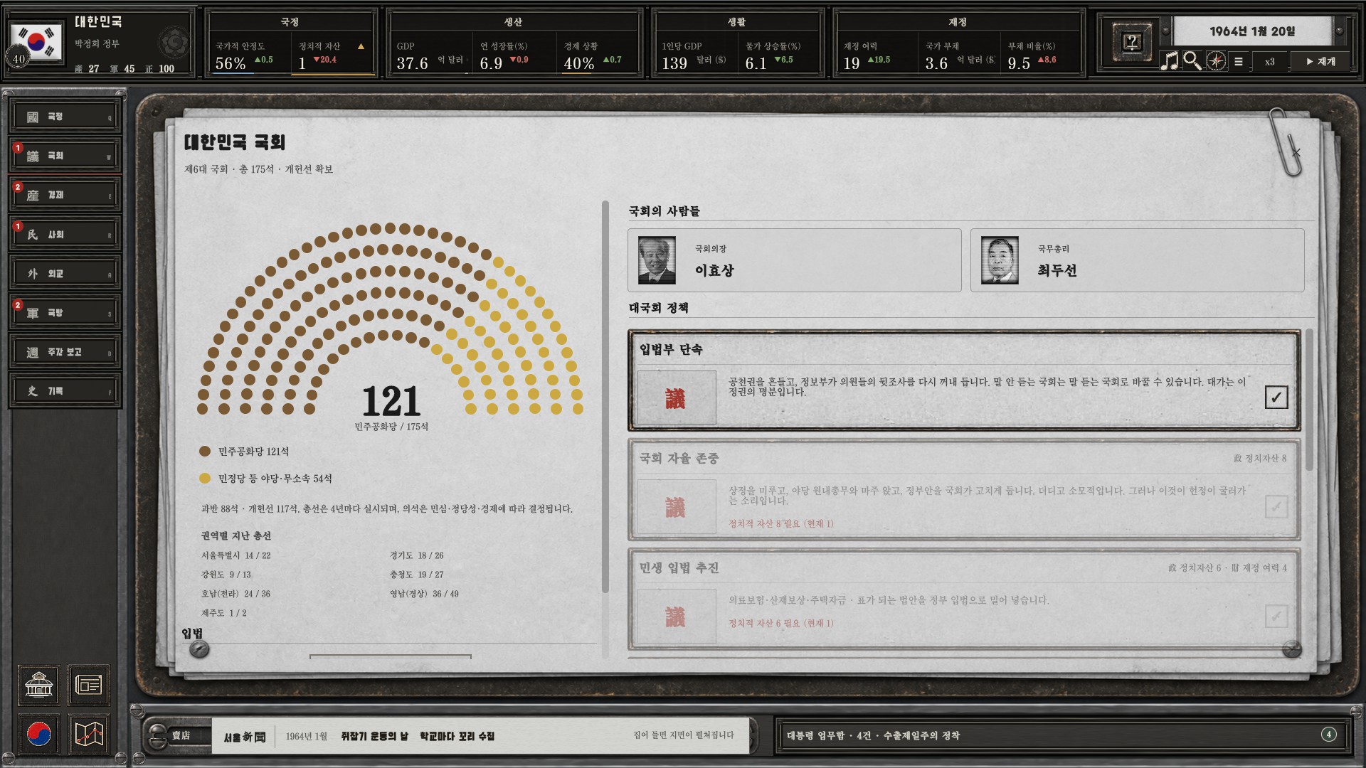Open the newspaper icon
The height and width of the screenshot is (768, 1366).
pos(89,685)
